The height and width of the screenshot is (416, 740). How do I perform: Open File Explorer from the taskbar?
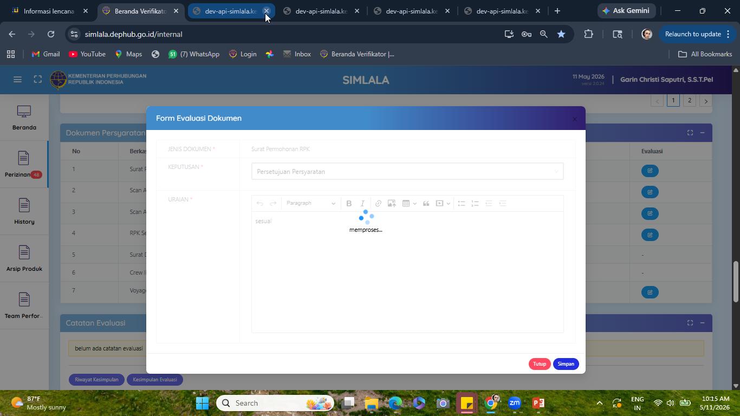pyautogui.click(x=371, y=403)
